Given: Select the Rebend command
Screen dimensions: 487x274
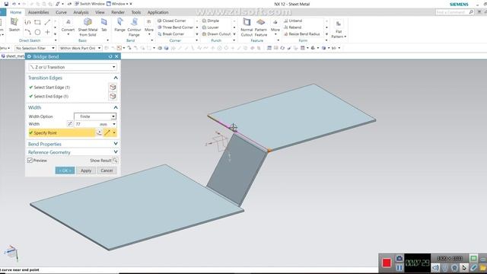Looking at the screenshot, I should click(292, 27).
